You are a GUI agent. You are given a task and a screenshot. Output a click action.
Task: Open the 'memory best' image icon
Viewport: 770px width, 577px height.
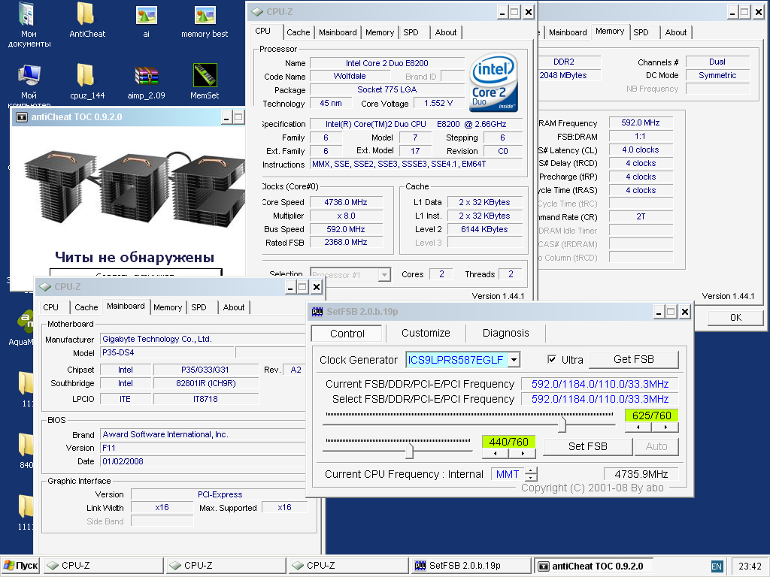point(205,15)
